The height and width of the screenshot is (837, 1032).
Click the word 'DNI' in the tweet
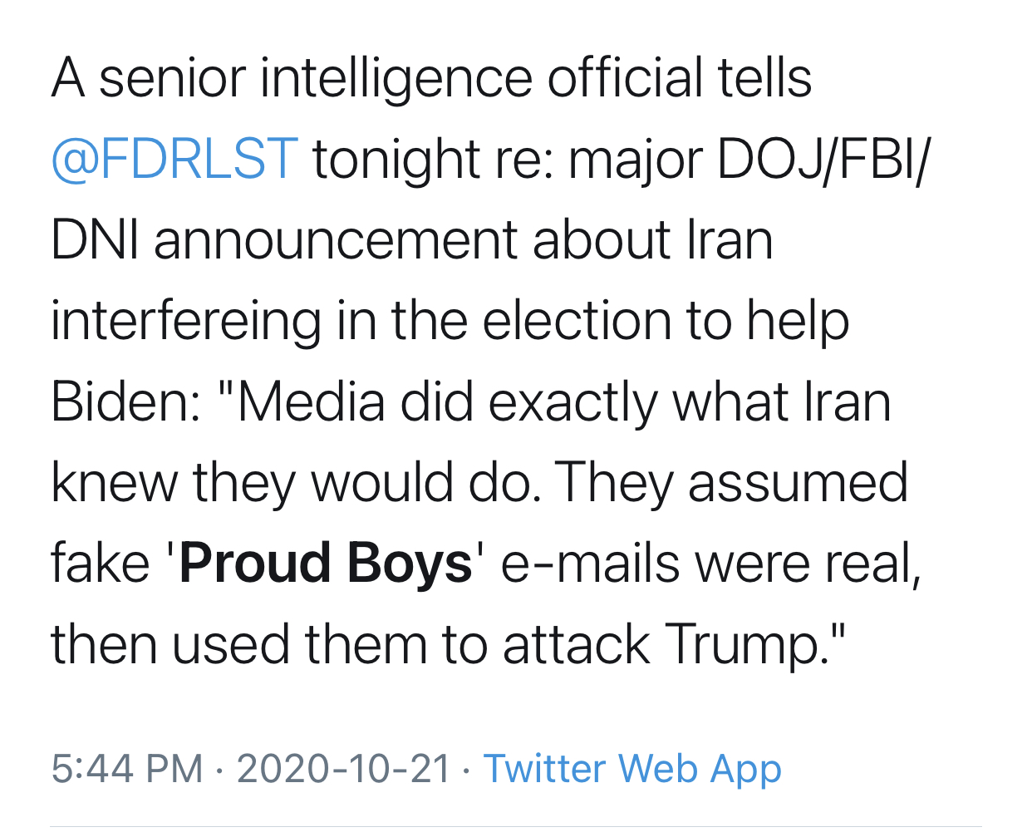pos(94,240)
